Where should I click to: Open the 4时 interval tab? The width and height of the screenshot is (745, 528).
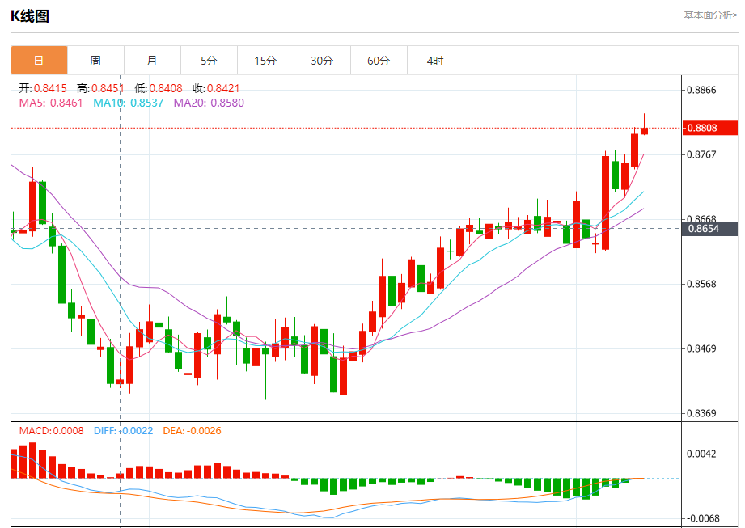pyautogui.click(x=435, y=61)
